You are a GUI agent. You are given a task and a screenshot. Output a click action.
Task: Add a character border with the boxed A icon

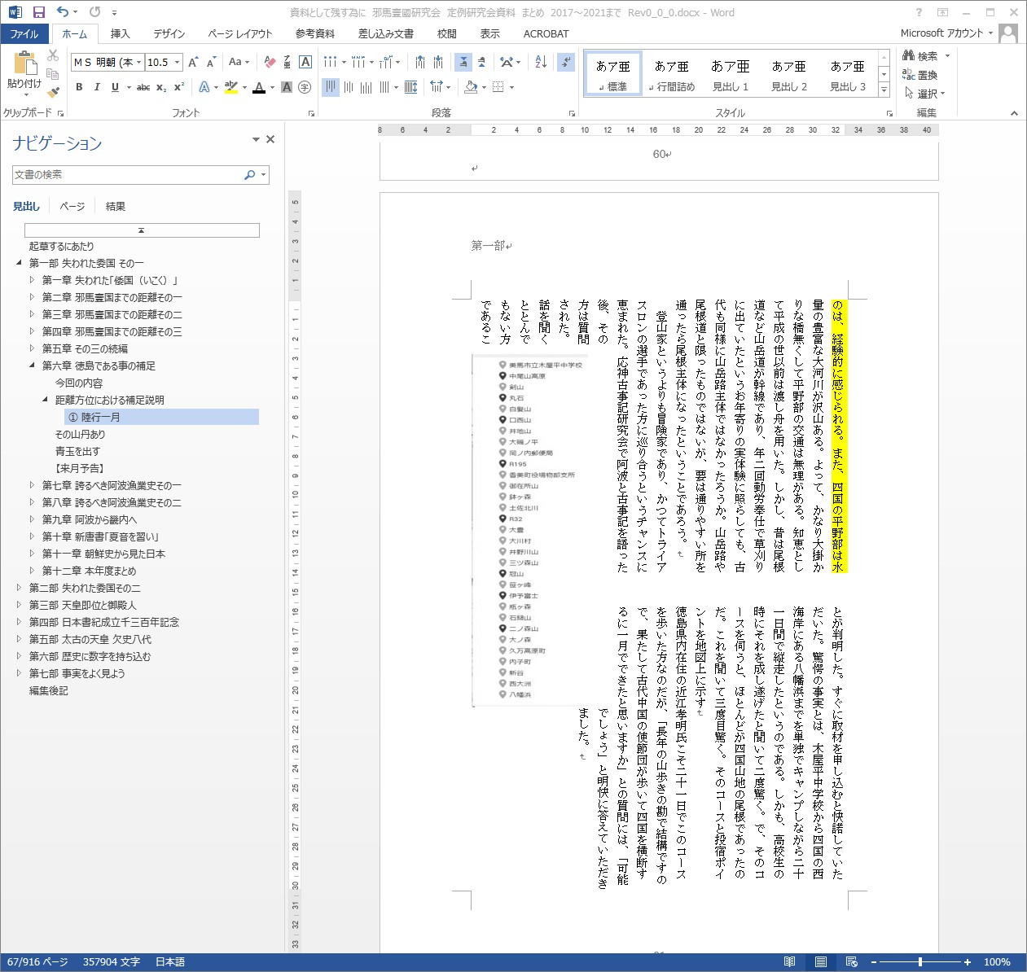tap(305, 62)
